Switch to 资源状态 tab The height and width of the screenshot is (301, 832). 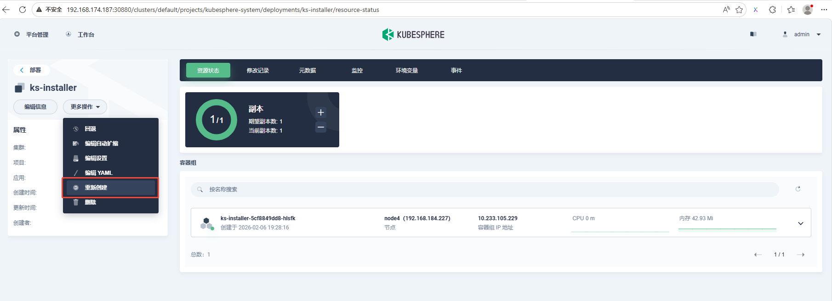point(208,70)
